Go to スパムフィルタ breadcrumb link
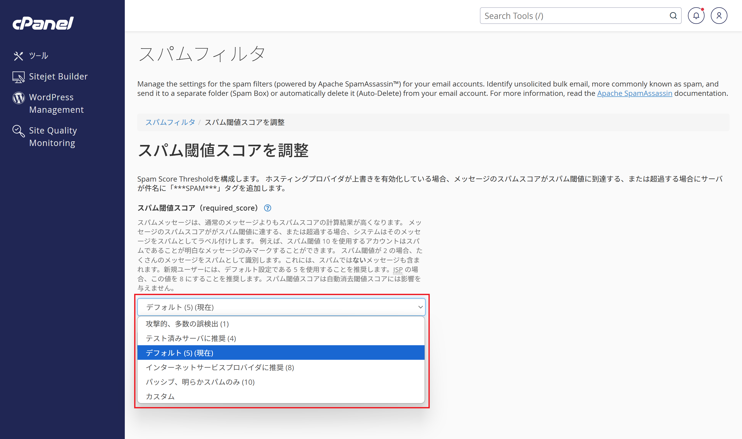Image resolution: width=742 pixels, height=439 pixels. (170, 122)
